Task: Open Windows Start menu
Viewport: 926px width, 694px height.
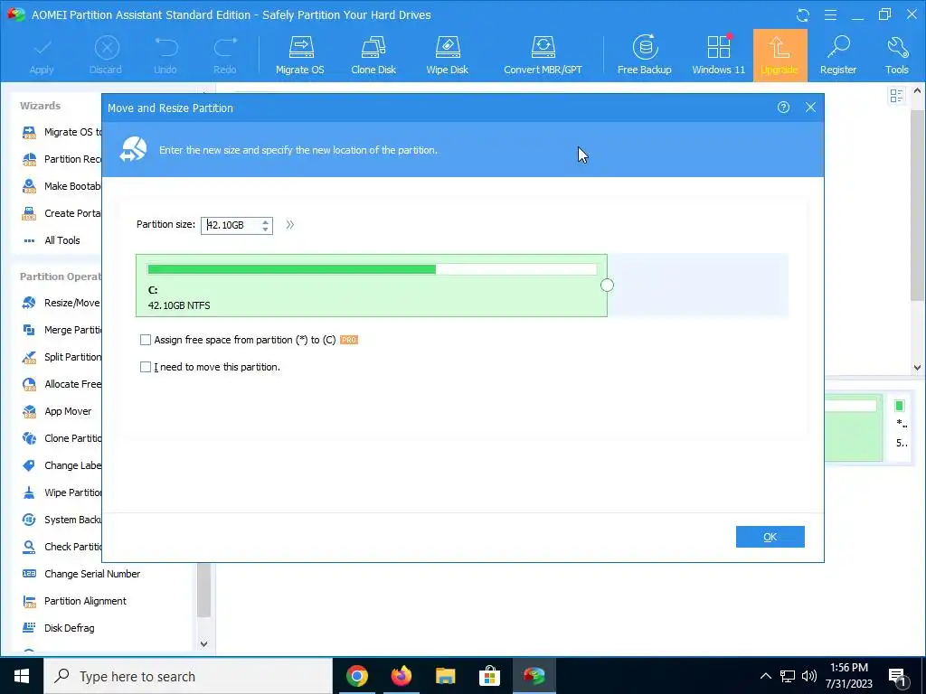Action: [22, 676]
